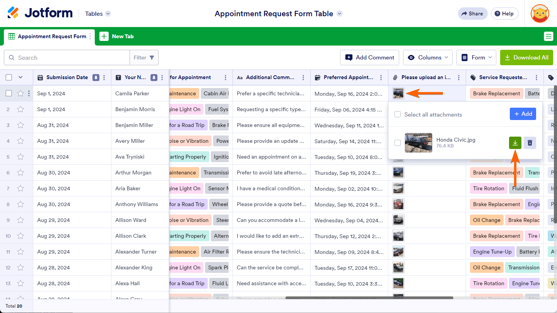Click the Add attachment button
This screenshot has height=313, width=557.
[x=523, y=114]
